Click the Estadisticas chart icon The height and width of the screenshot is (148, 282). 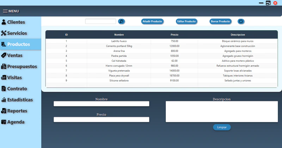(4, 100)
